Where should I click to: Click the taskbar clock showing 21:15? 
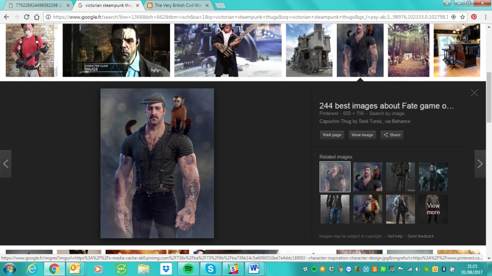472,269
